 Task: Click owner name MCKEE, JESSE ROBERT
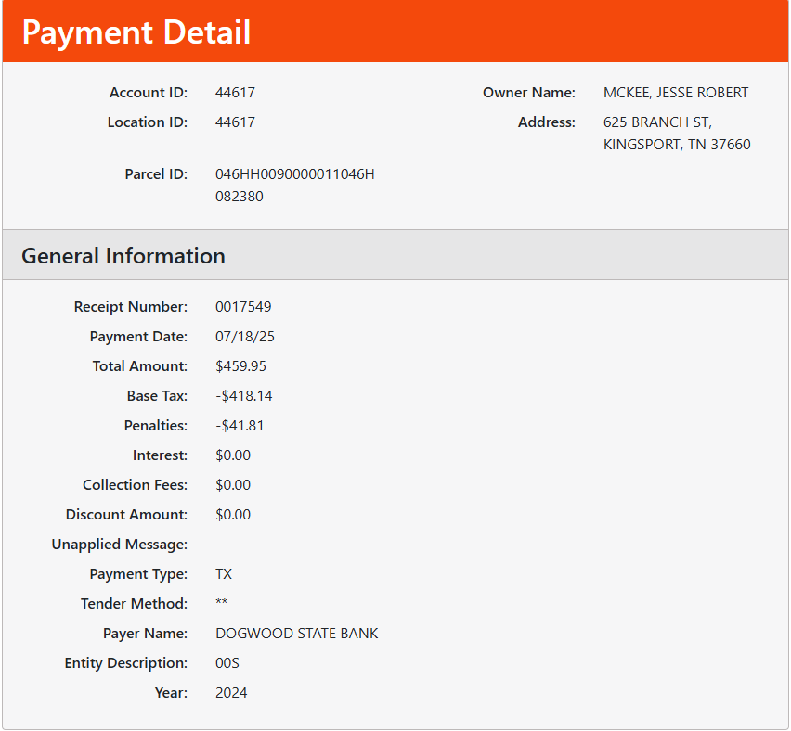[x=675, y=93]
